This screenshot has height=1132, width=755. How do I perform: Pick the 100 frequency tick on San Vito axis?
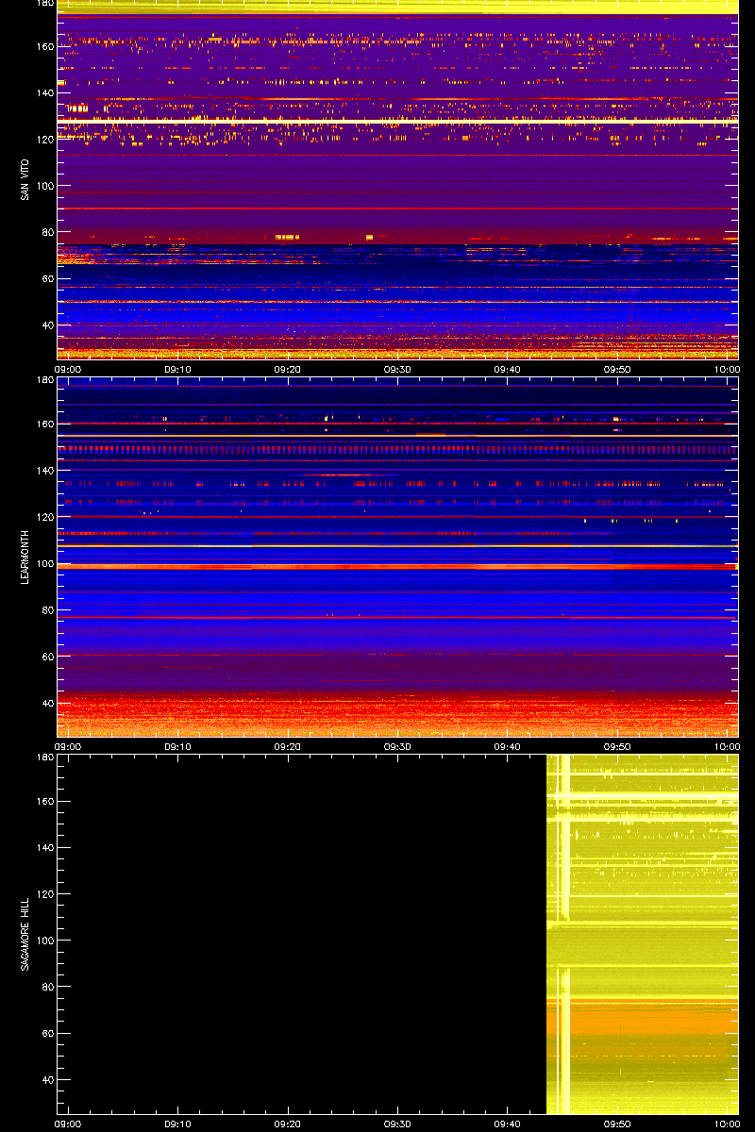pyautogui.click(x=43, y=186)
